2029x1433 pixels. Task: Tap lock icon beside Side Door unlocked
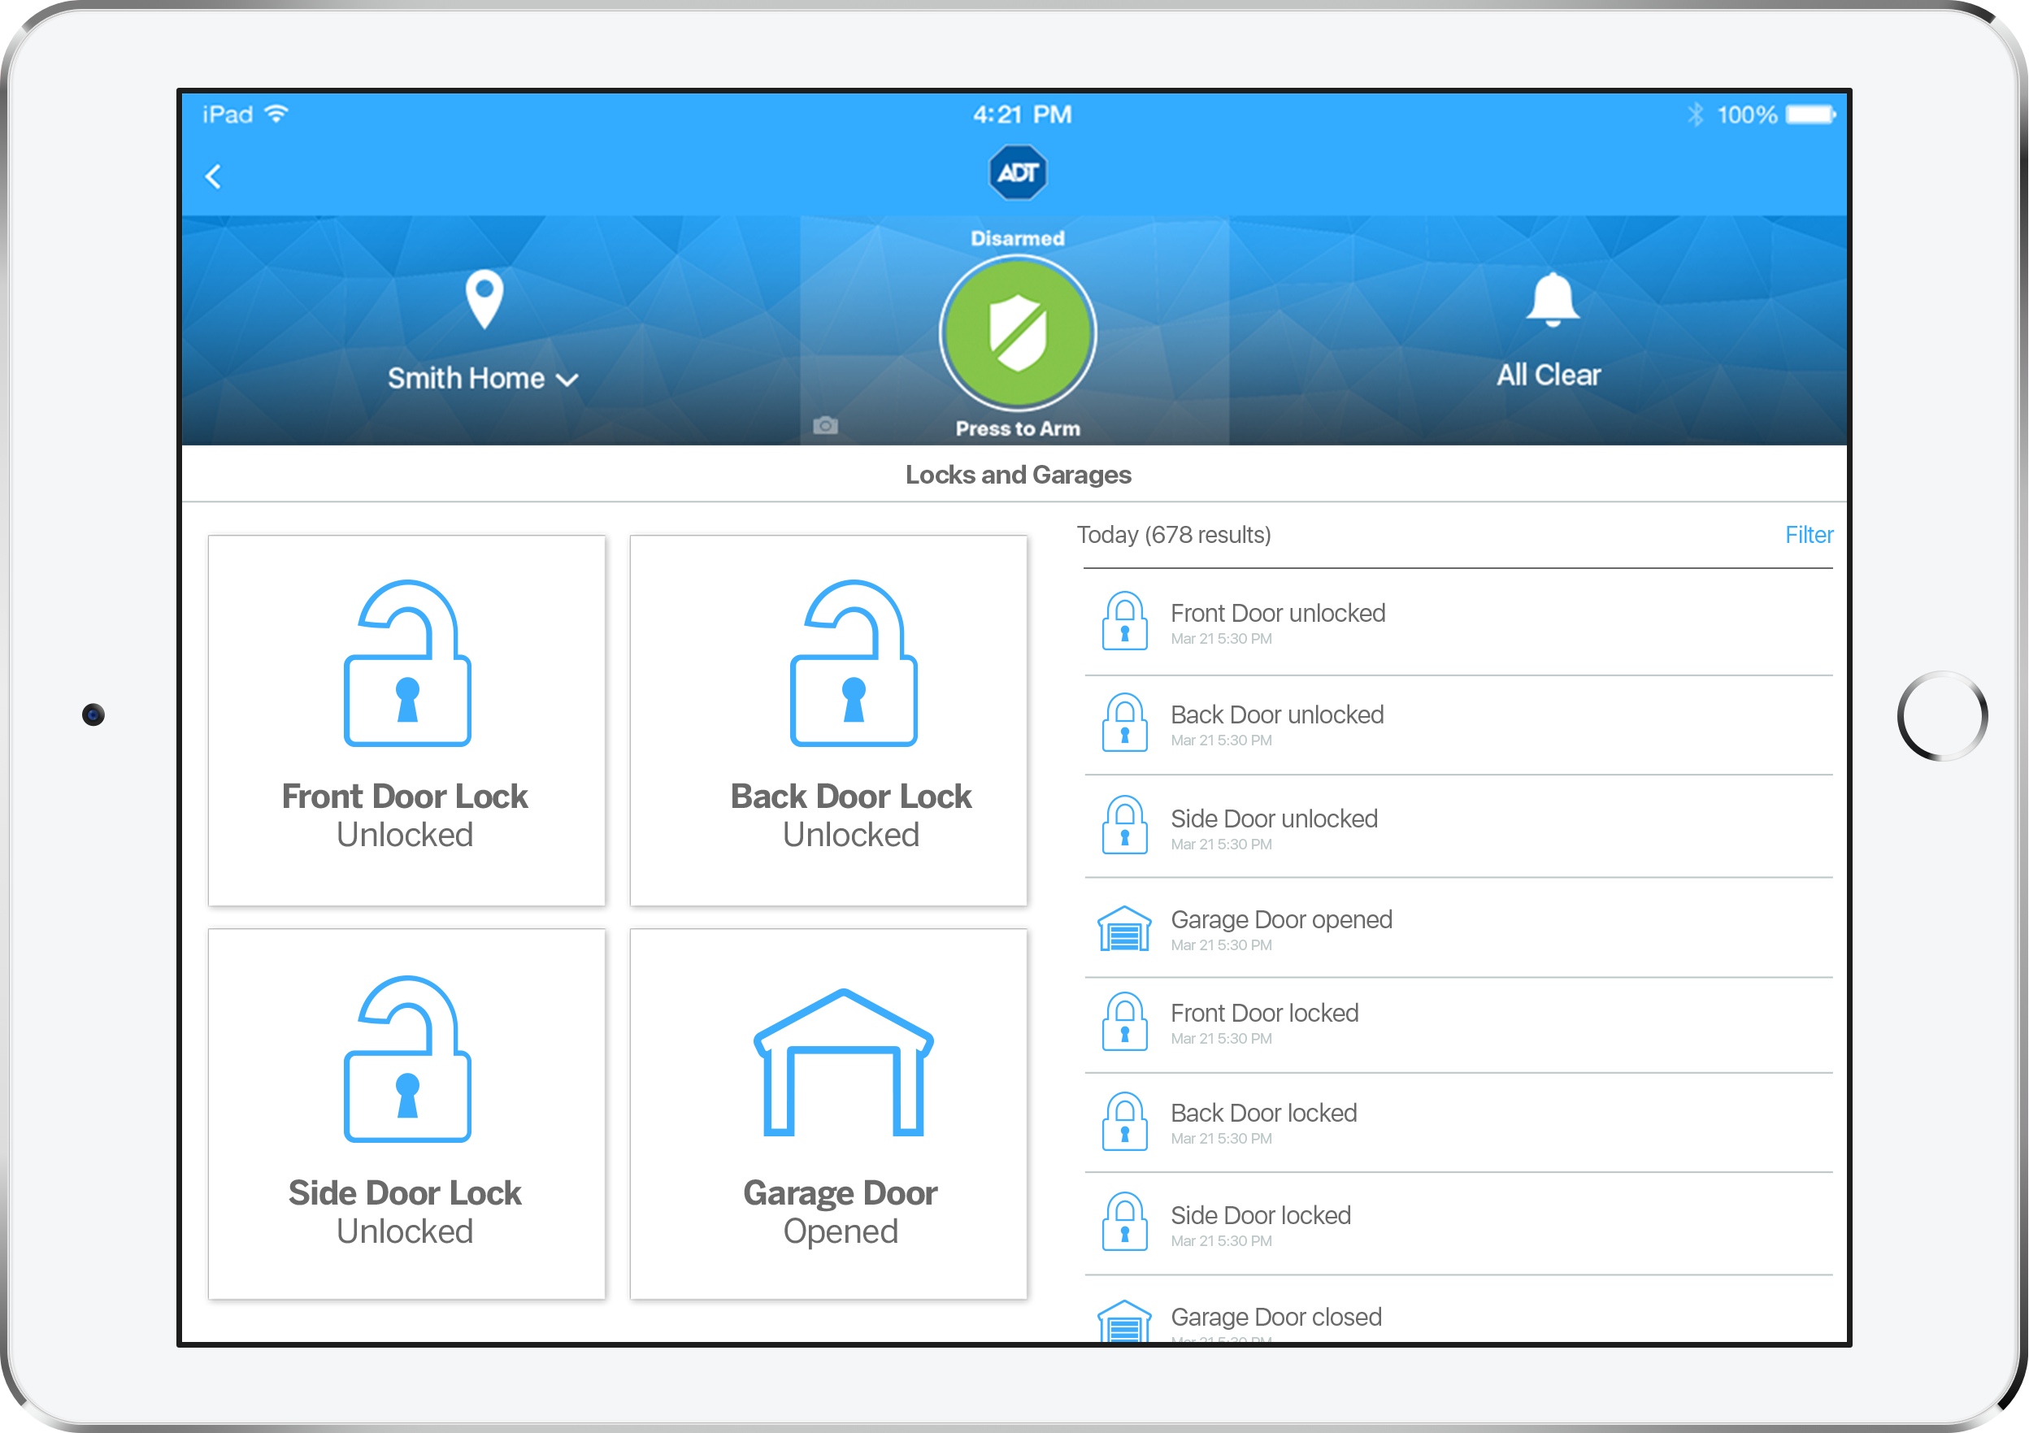tap(1124, 825)
